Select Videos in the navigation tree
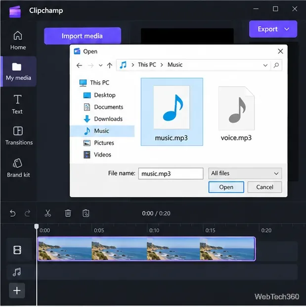The width and height of the screenshot is (306, 307). pyautogui.click(x=97, y=155)
